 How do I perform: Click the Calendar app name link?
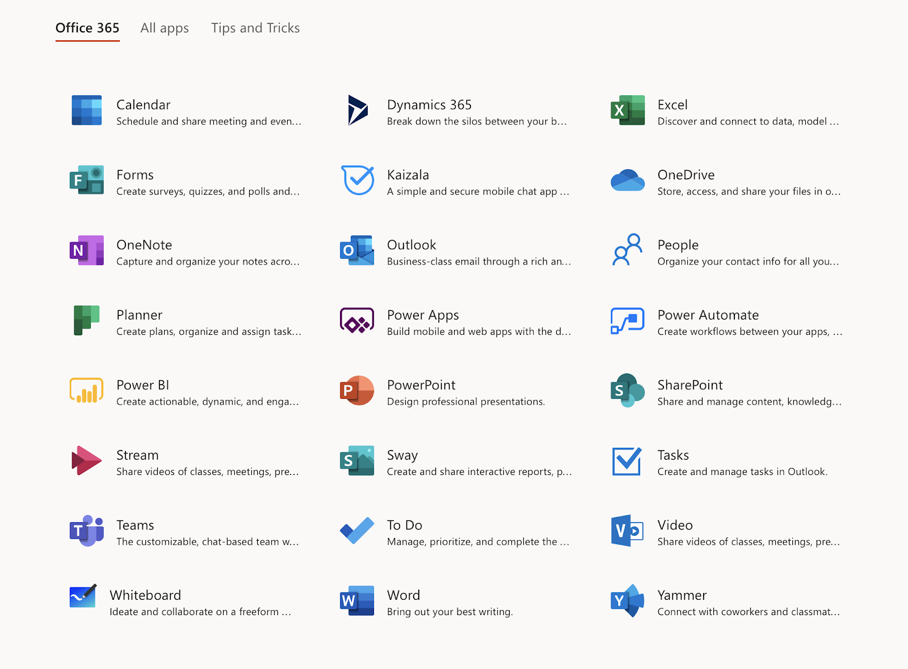[x=144, y=105]
